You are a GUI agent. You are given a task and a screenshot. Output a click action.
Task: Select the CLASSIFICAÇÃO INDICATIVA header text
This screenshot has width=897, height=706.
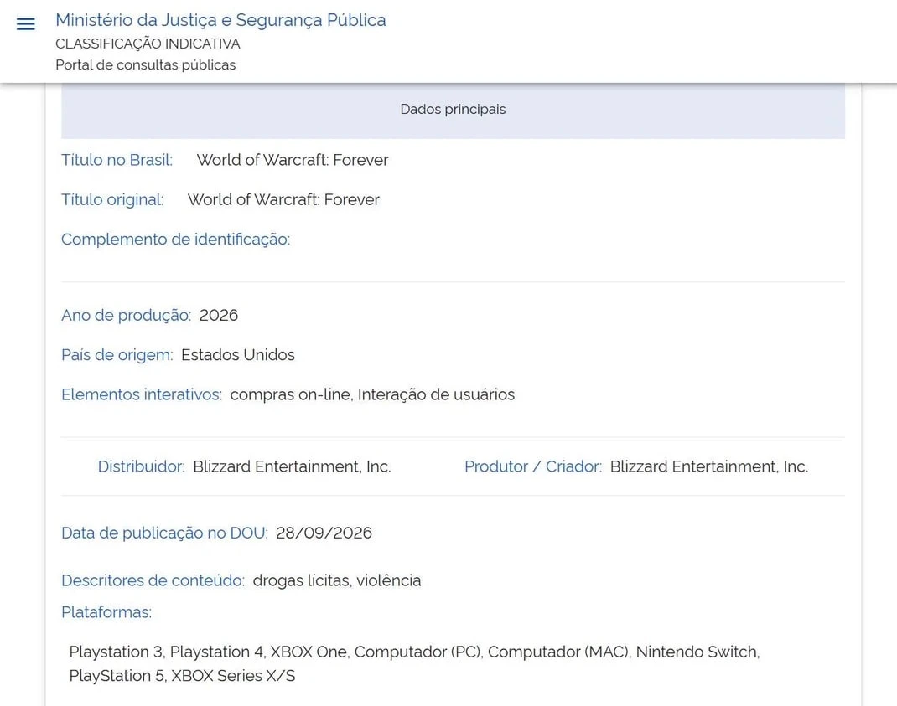click(x=148, y=44)
